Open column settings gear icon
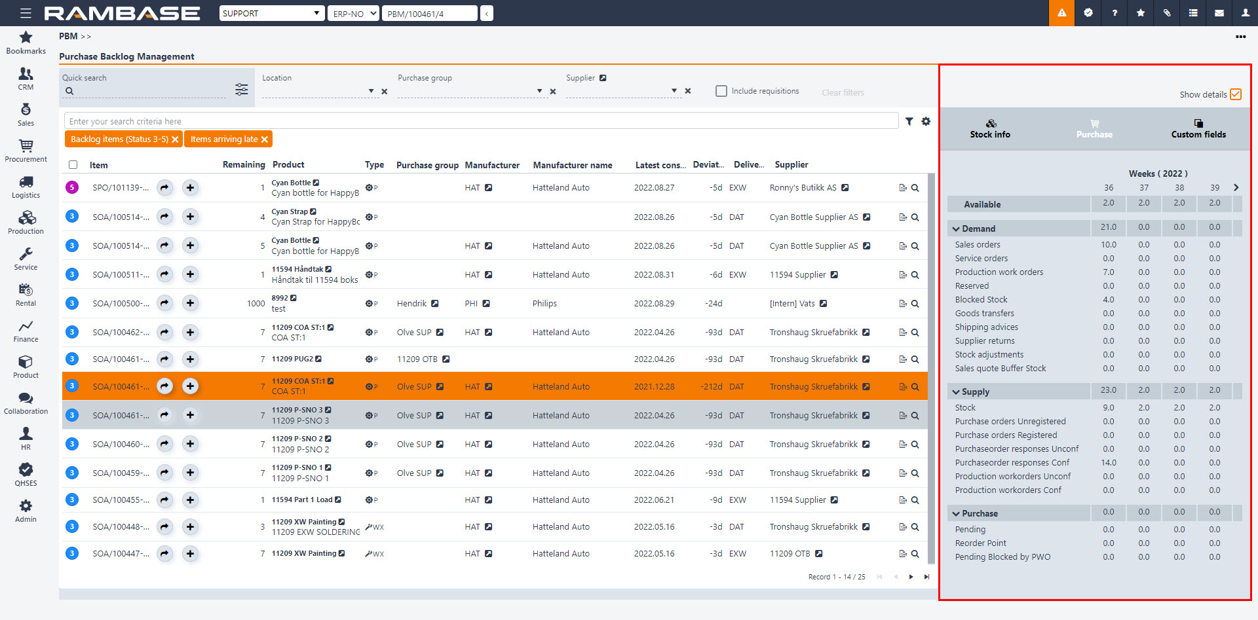The image size is (1258, 620). pyautogui.click(x=926, y=121)
